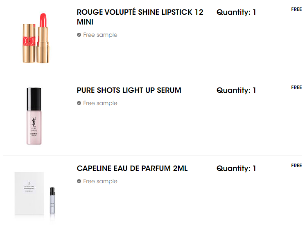Image resolution: width=307 pixels, height=229 pixels.
Task: Click Quantity: 1 for the Capeline parfum
Action: (x=236, y=168)
